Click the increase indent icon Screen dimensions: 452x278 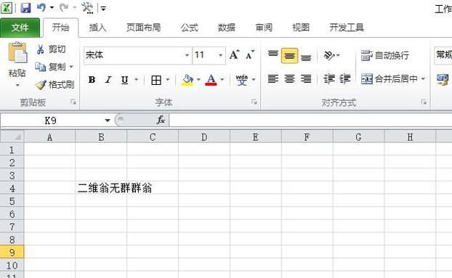[345, 78]
